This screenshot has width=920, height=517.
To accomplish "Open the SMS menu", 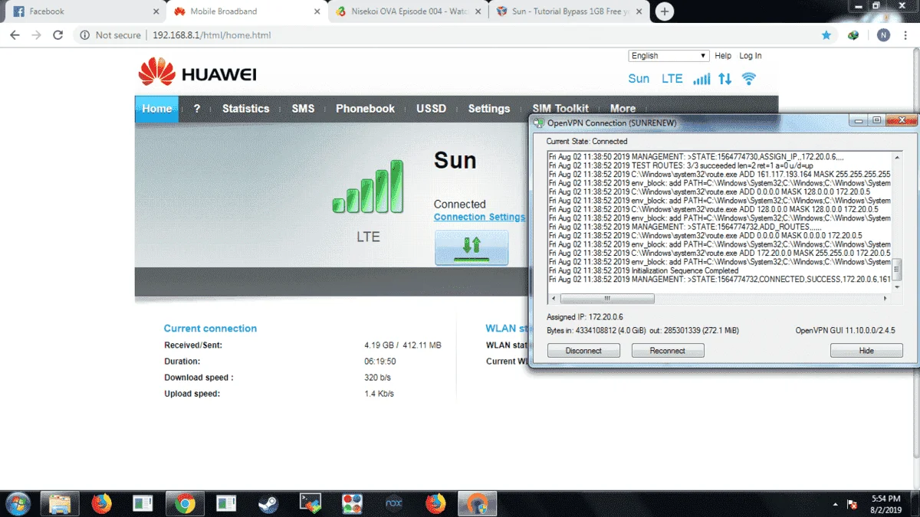I will tap(303, 109).
